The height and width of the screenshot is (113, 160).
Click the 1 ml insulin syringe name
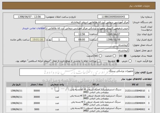(96, 109)
